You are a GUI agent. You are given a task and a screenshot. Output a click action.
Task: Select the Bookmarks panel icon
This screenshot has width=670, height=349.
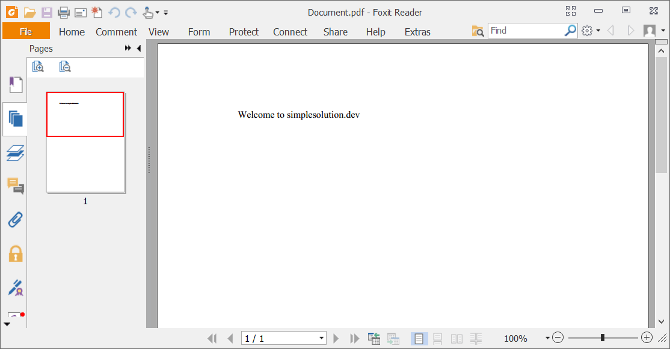[x=15, y=85]
